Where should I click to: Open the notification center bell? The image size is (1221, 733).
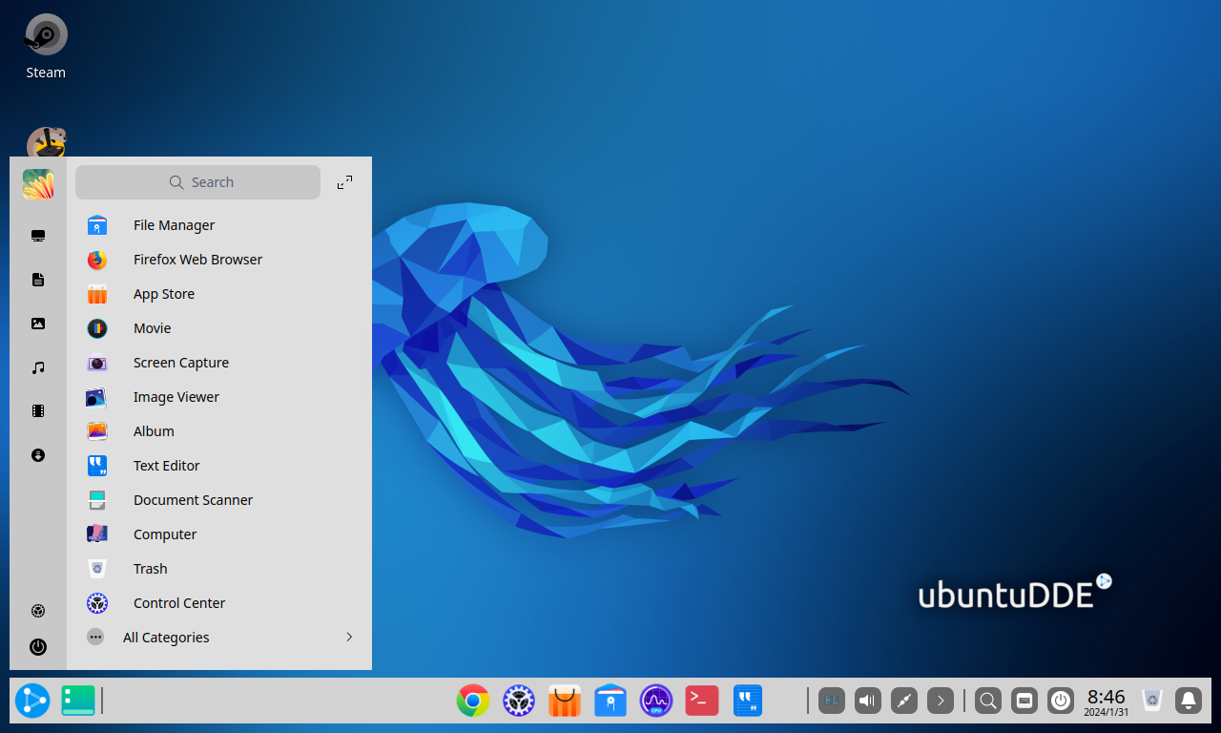[x=1189, y=701]
